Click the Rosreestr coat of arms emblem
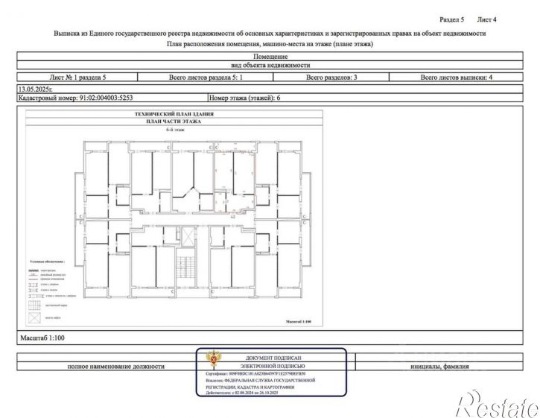 click(x=214, y=358)
